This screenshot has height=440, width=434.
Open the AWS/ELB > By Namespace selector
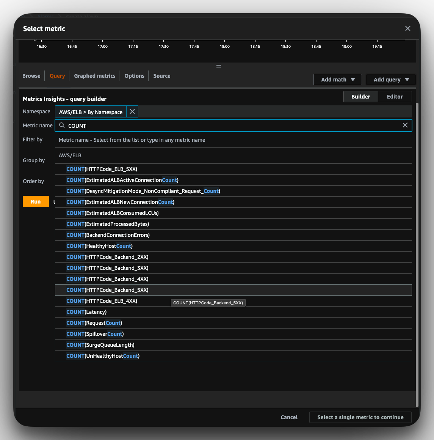click(x=91, y=112)
